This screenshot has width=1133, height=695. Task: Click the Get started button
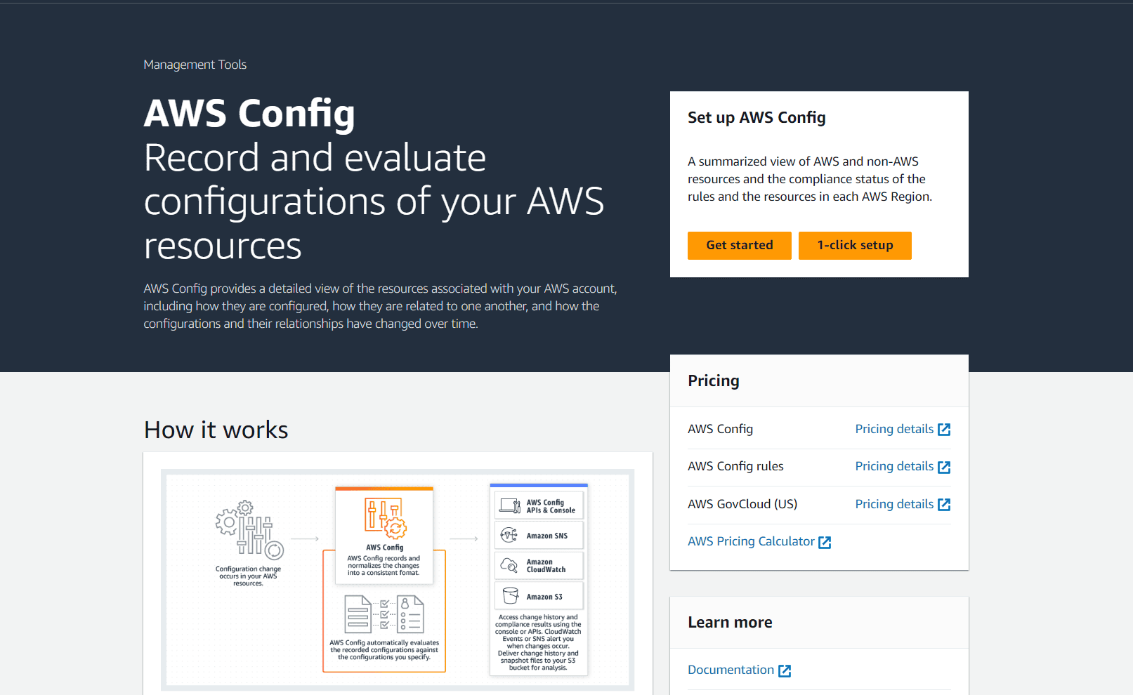click(739, 246)
